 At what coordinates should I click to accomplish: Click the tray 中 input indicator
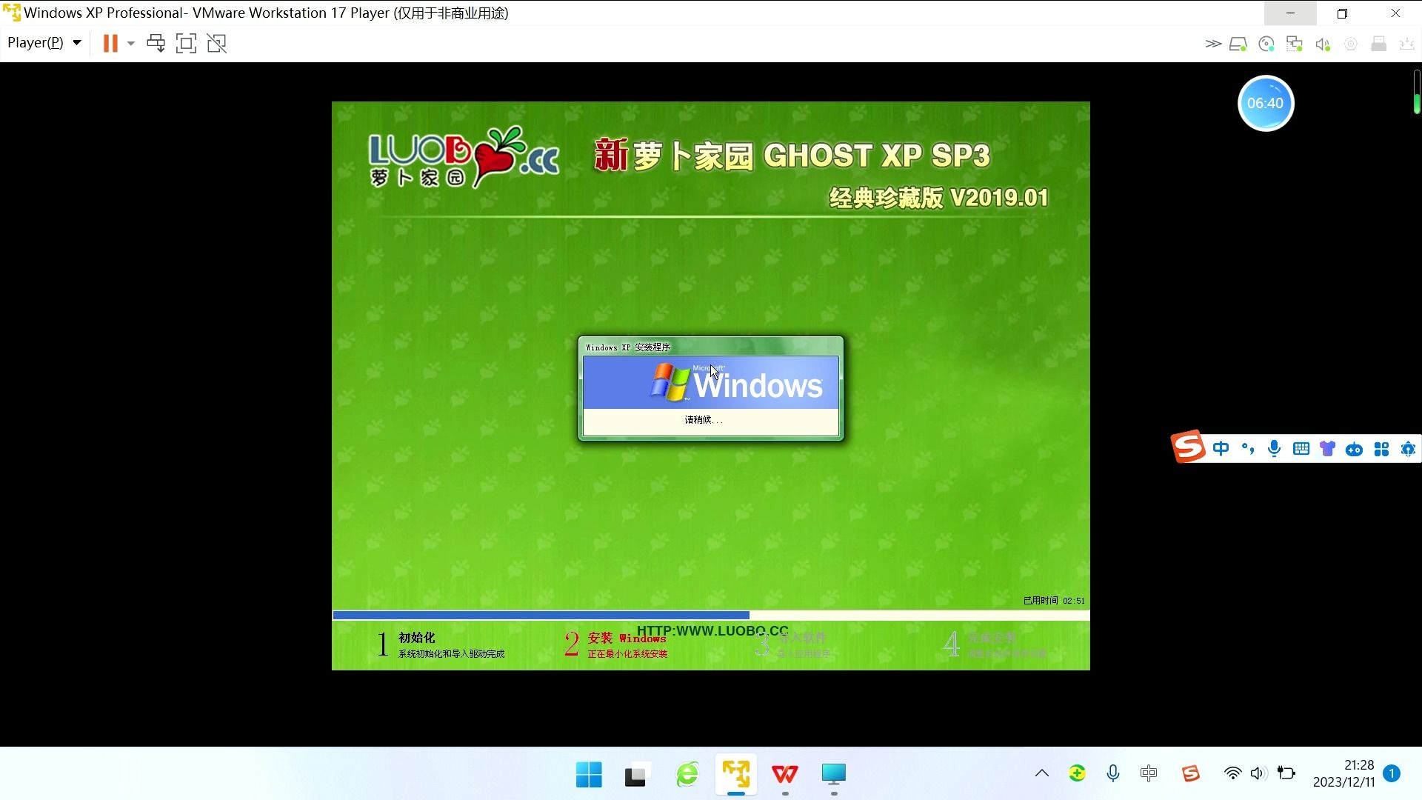coord(1149,773)
